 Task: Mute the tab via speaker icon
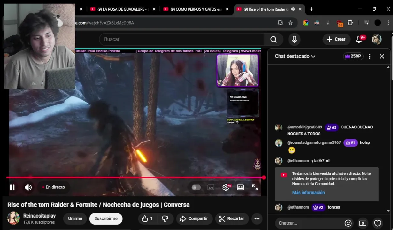(293, 9)
